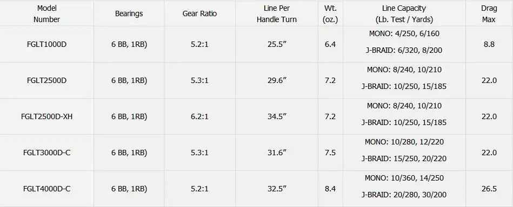
Task: Select the FGLT2500D model cell
Action: coord(47,80)
